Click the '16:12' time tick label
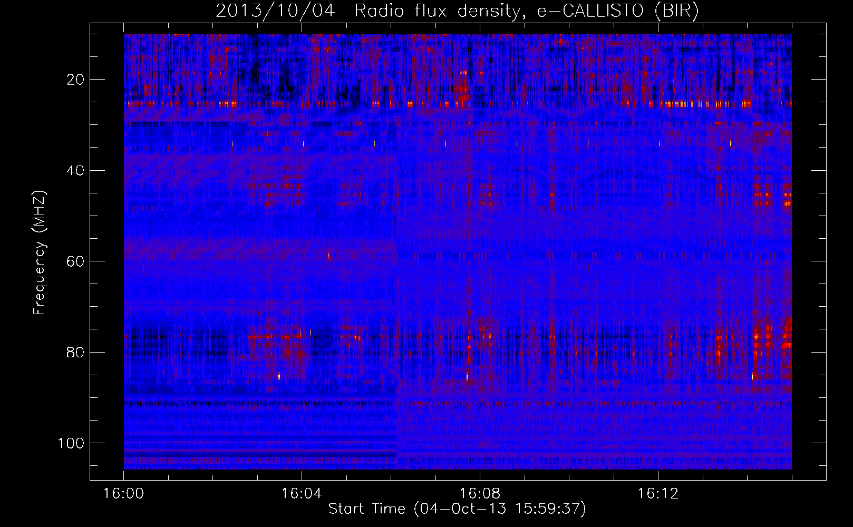Screen dimensions: 853x527 pos(658,494)
